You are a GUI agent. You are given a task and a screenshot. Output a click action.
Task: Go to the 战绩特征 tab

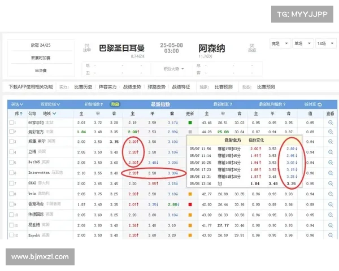[181, 87]
